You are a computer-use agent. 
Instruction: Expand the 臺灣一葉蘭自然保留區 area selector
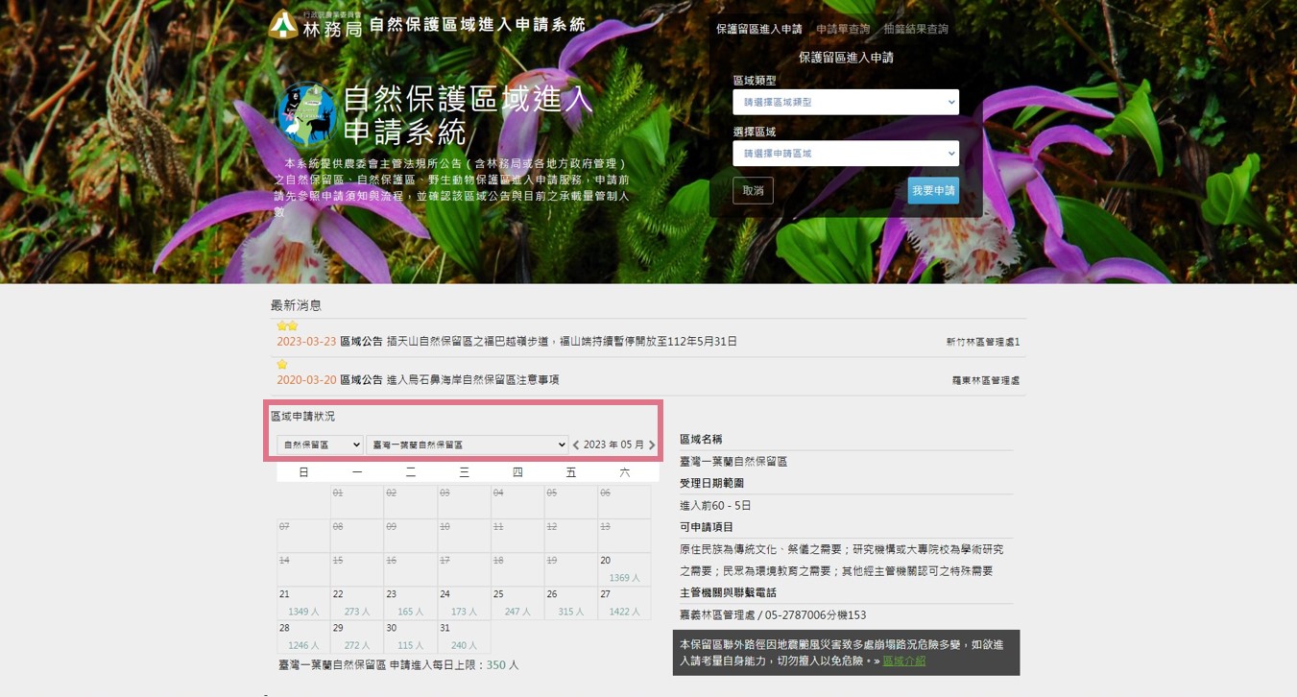coord(468,445)
